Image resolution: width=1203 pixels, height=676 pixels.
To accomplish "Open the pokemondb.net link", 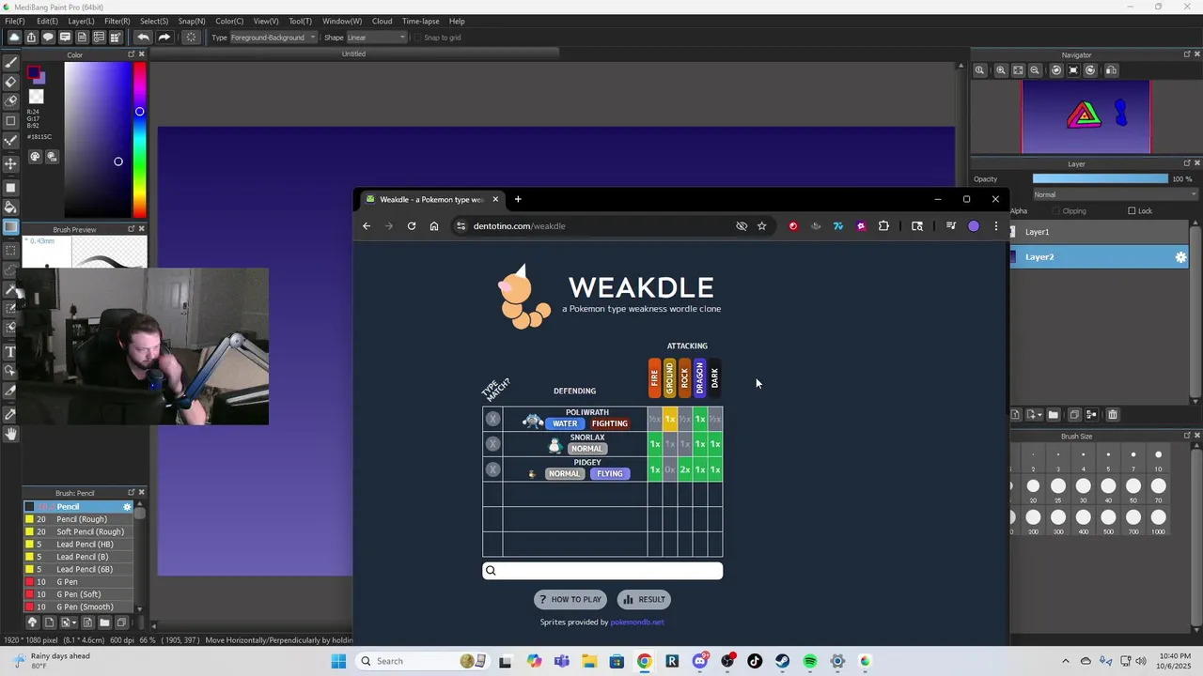I will coord(637,622).
